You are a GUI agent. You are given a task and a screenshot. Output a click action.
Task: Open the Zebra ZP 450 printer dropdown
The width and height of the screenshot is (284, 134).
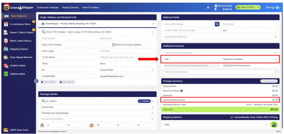[248, 7]
